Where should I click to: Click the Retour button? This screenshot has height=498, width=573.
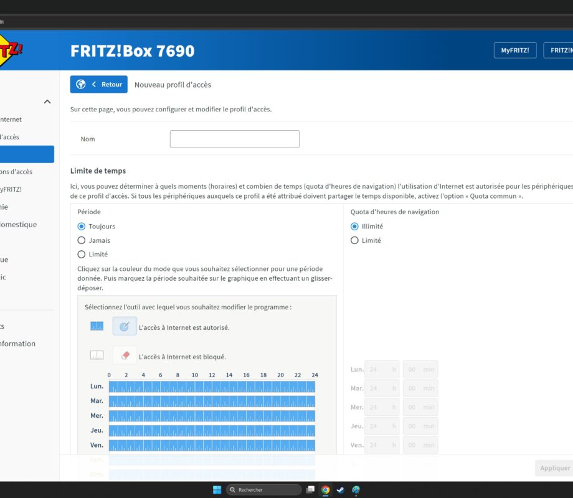[x=98, y=85]
